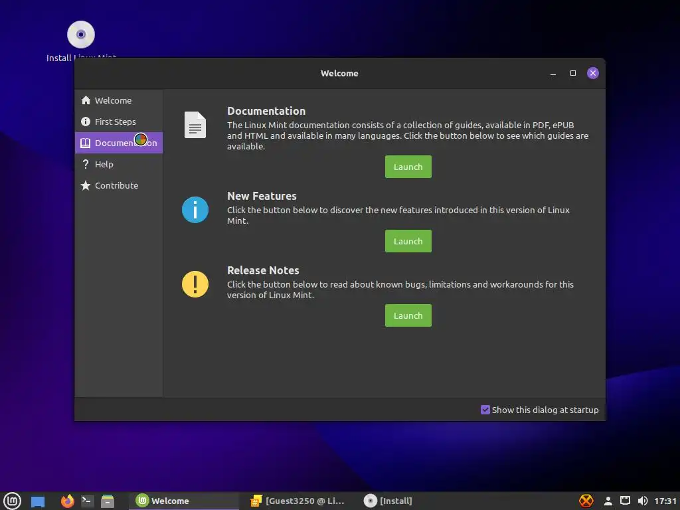Switch to the Guest3250 taskbar window
Screen dimensions: 680x510
coord(297,501)
